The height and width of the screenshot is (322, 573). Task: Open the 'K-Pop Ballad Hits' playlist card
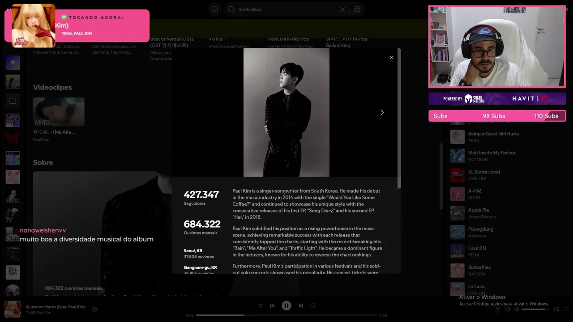tap(347, 42)
